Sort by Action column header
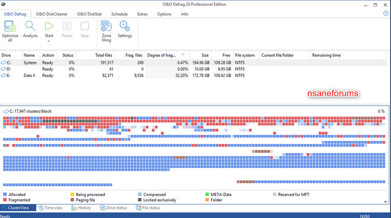 [x=48, y=55]
